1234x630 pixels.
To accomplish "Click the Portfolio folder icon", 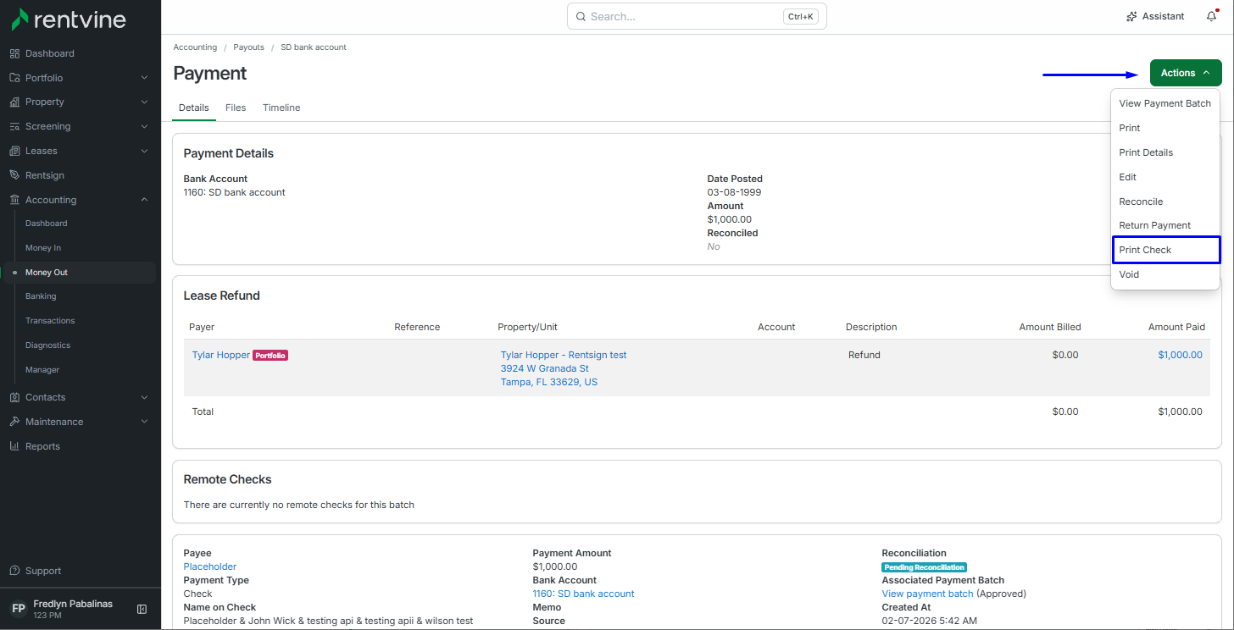I will tap(14, 78).
